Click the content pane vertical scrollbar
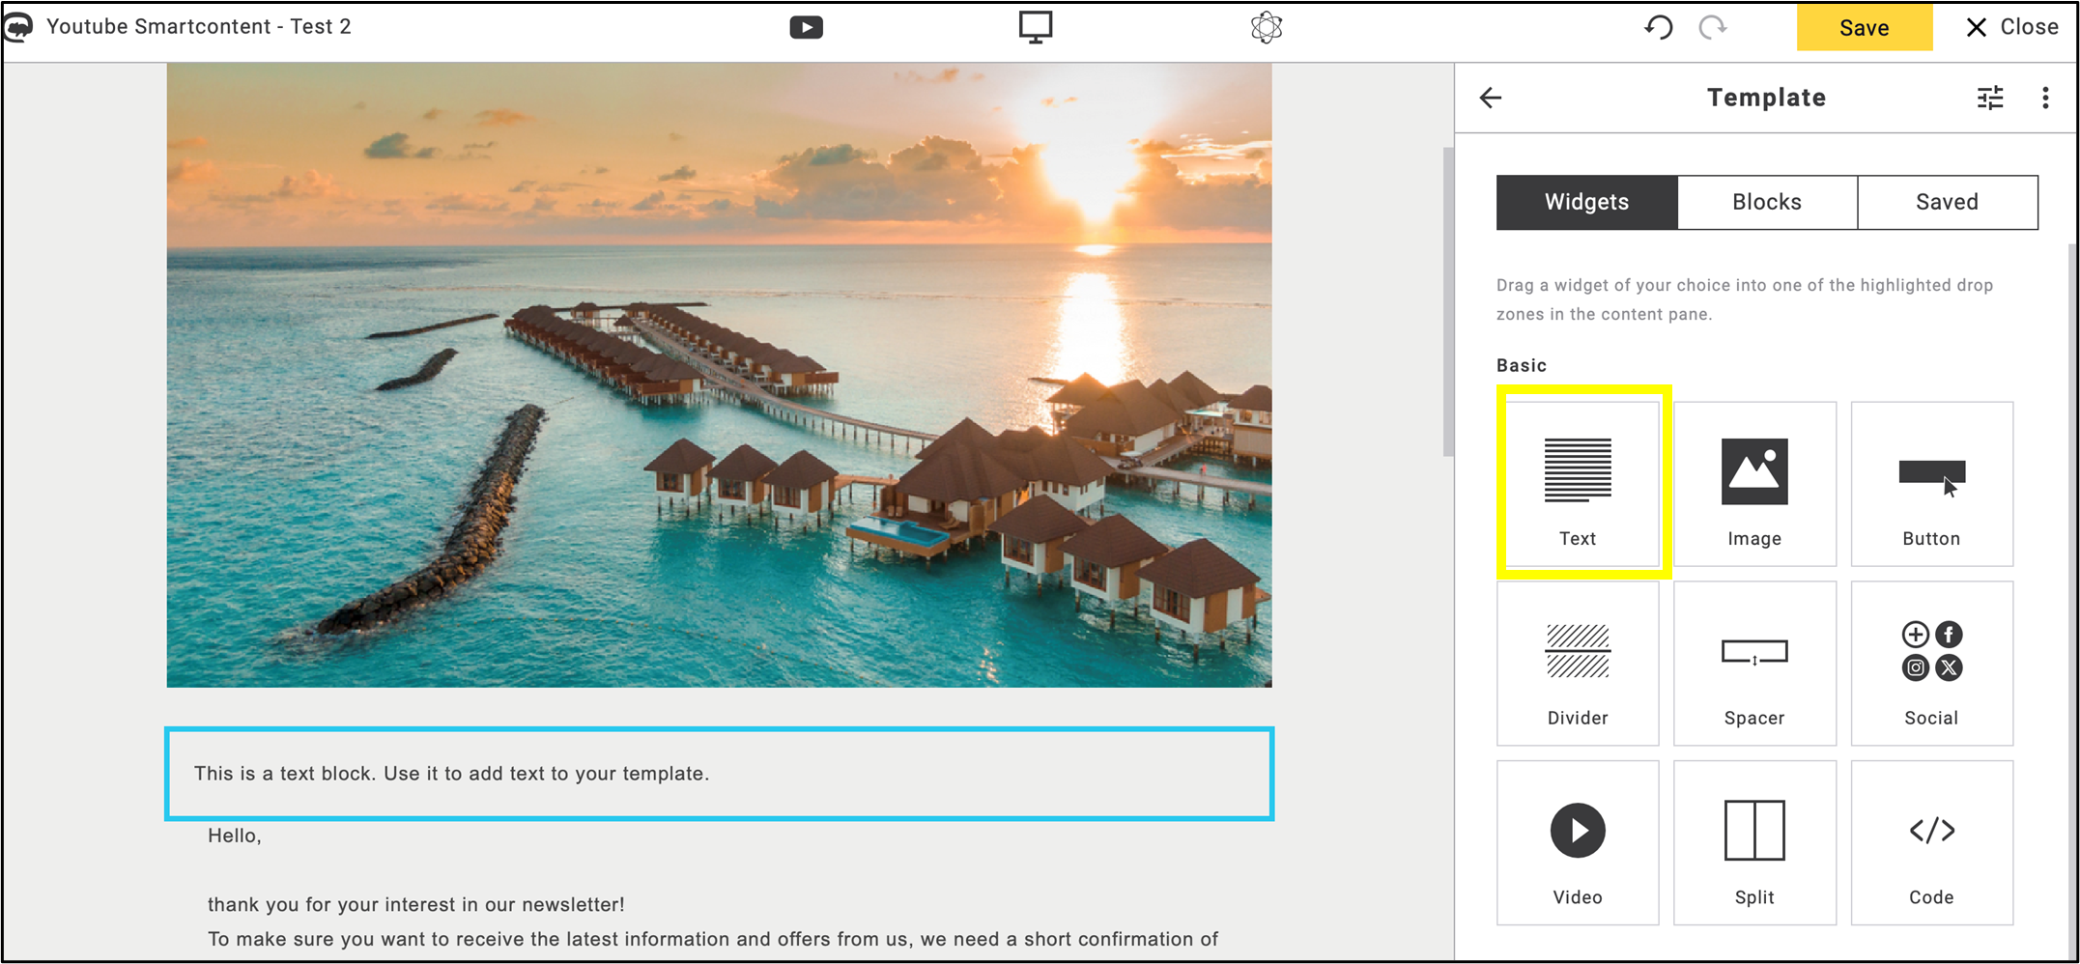 coord(1448,301)
